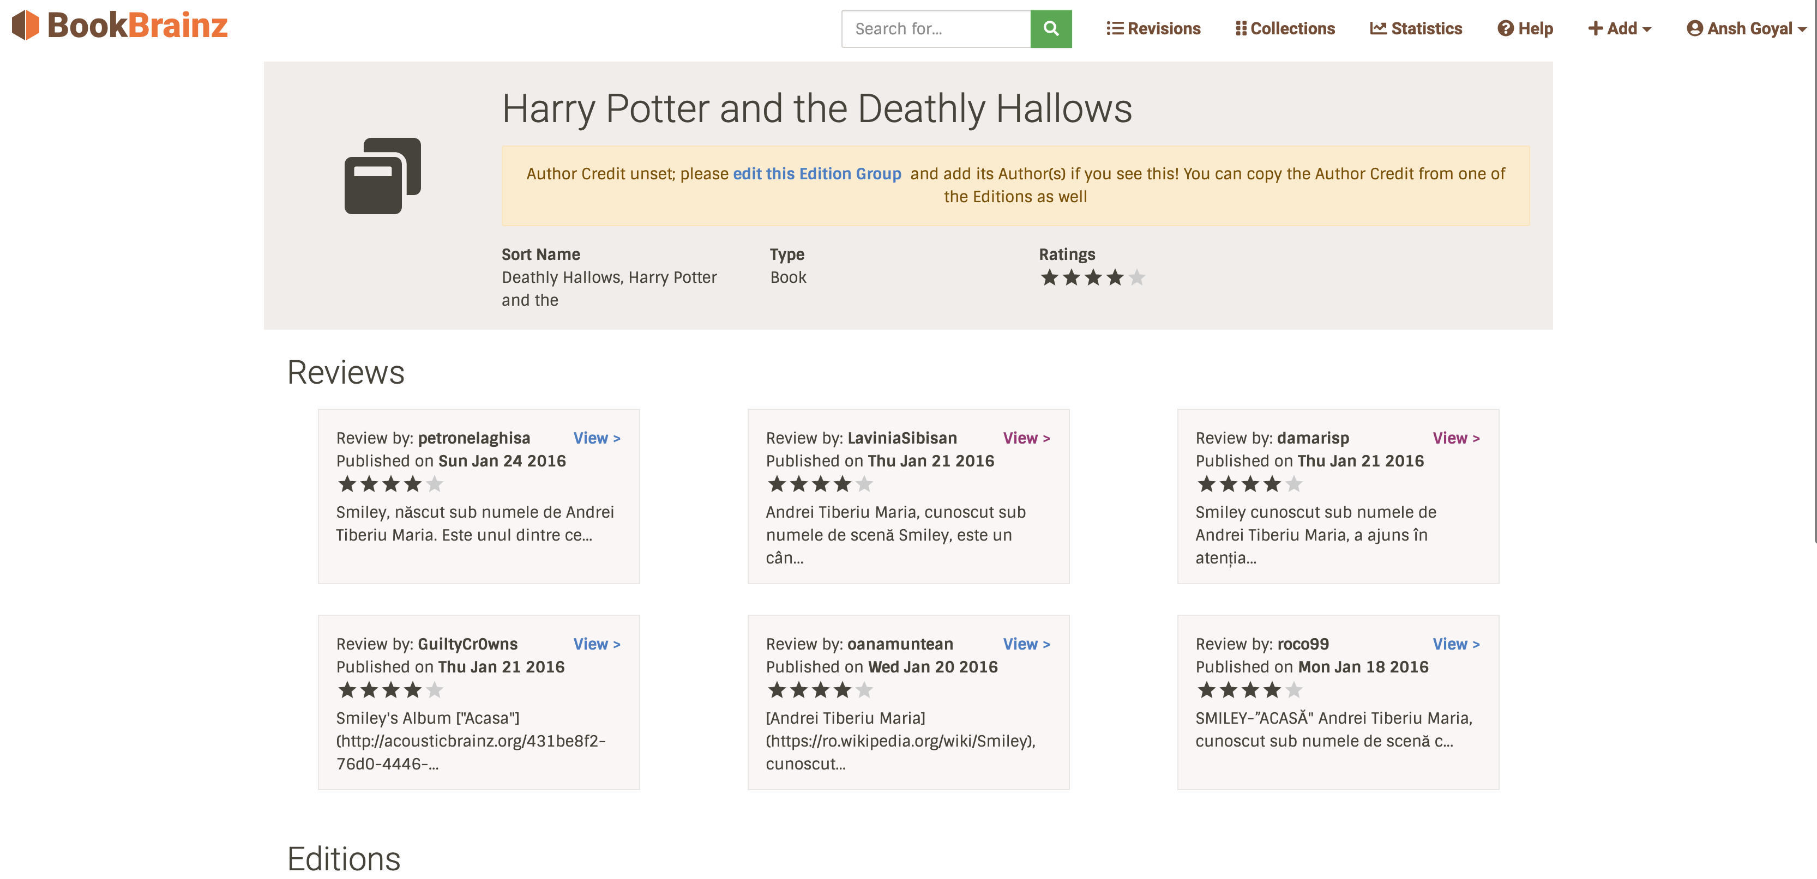
Task: Click the 'Ratings' label
Action: [1067, 254]
